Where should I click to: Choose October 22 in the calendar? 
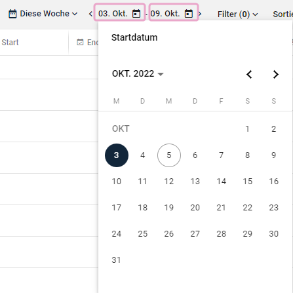pyautogui.click(x=248, y=208)
